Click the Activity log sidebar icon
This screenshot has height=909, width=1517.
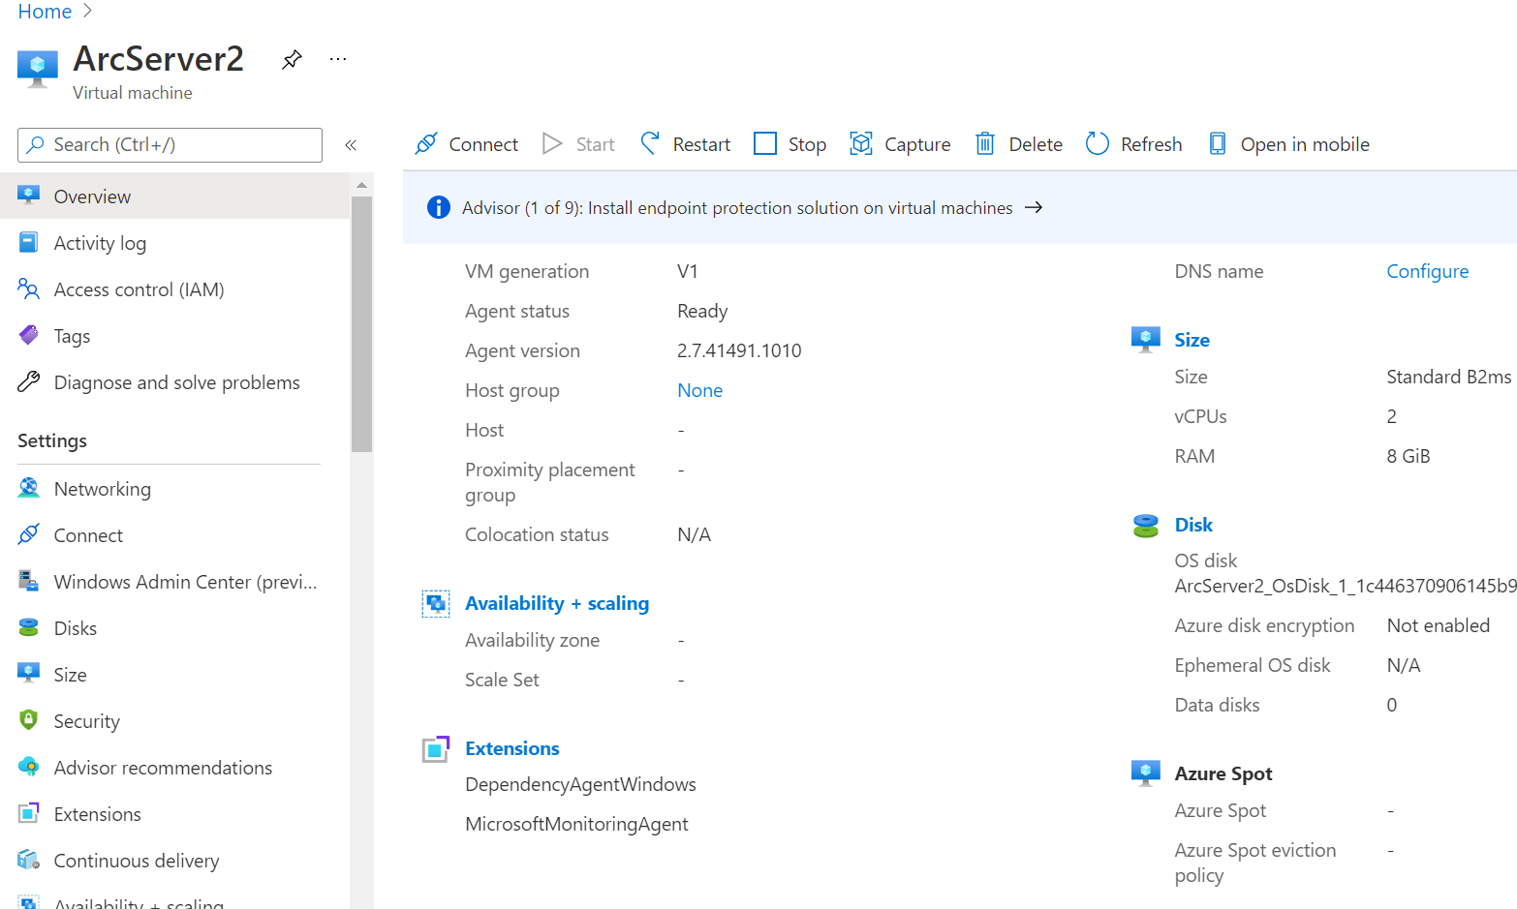point(29,243)
